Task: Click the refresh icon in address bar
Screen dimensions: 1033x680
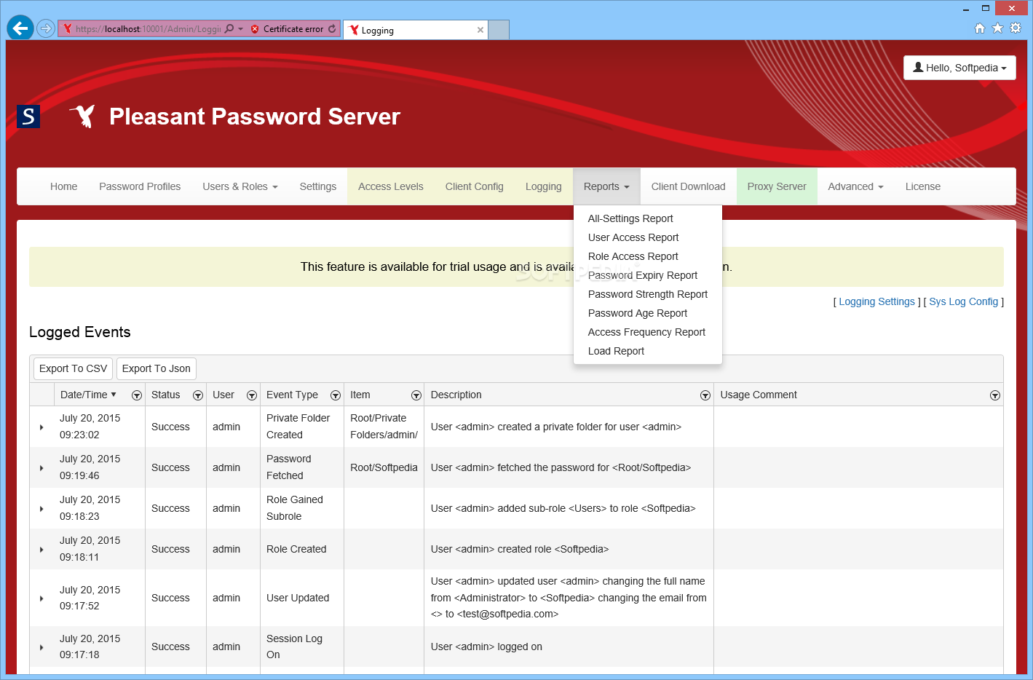Action: (x=332, y=29)
